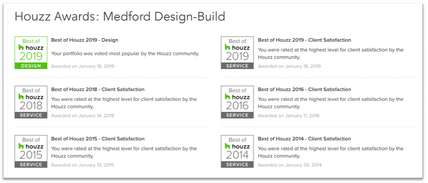Select 'Best of Houzz 2016 - Client Satisfaction' title
This screenshot has height=183, width=428.
pos(304,90)
